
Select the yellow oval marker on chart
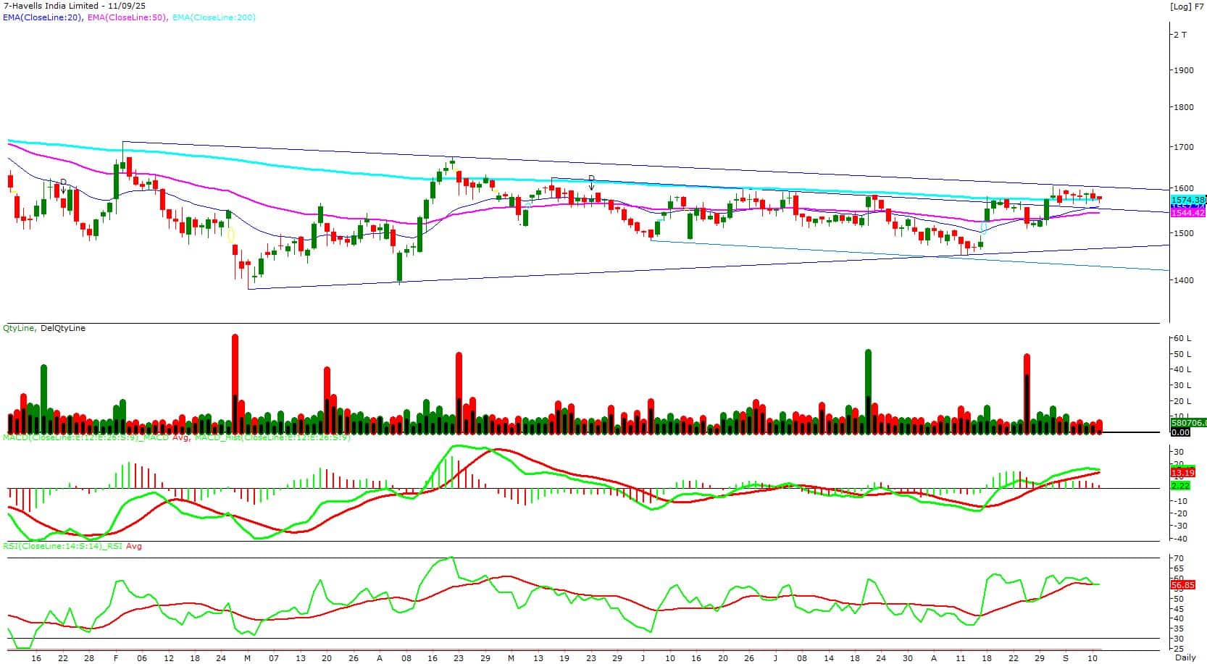pos(231,235)
